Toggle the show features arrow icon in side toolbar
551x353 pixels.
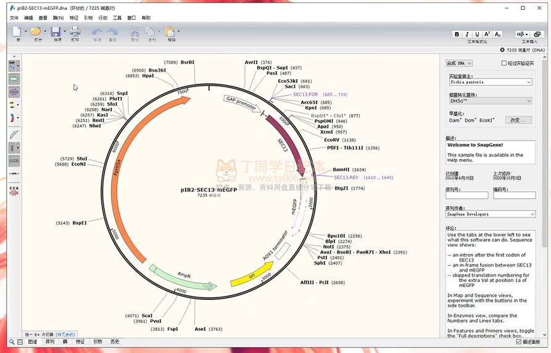click(14, 79)
